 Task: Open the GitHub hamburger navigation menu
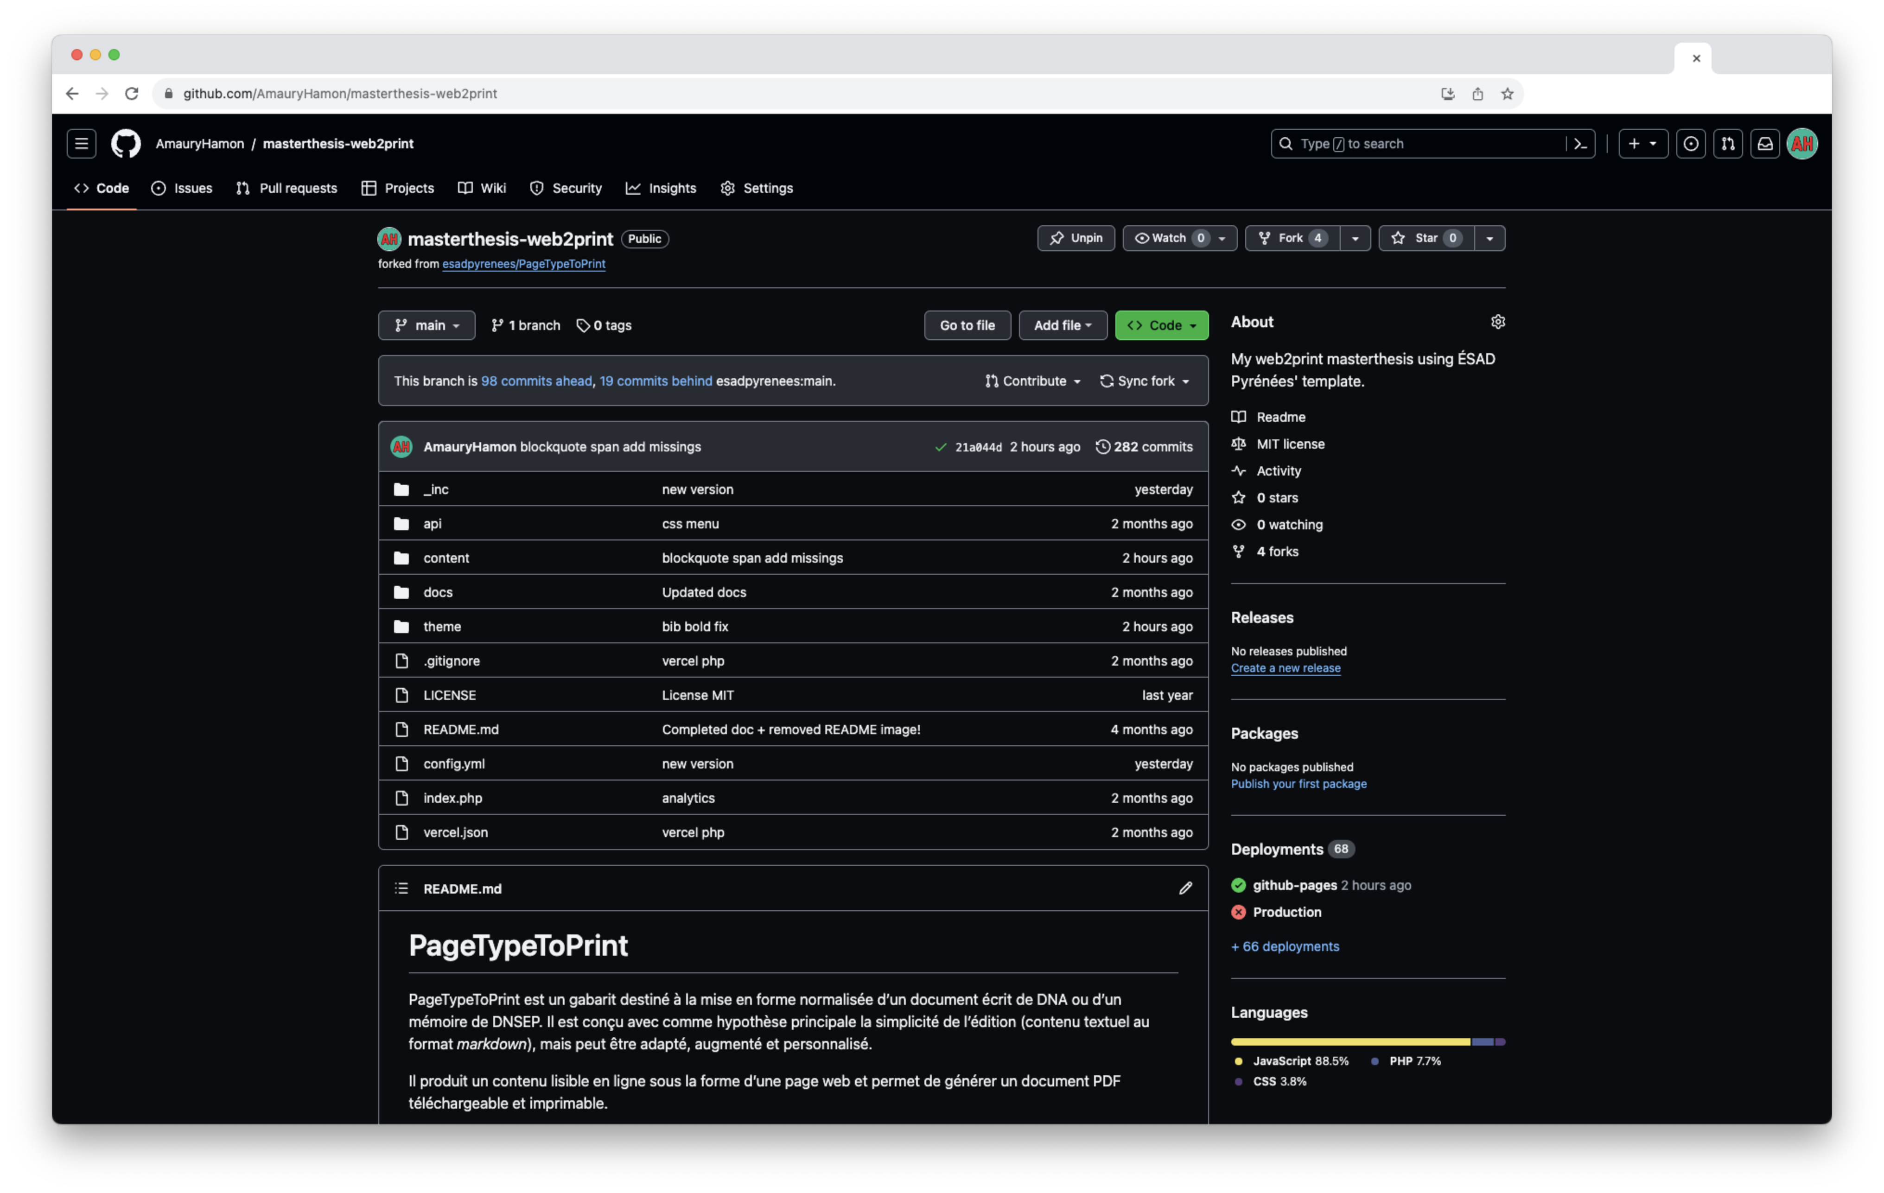pyautogui.click(x=82, y=144)
